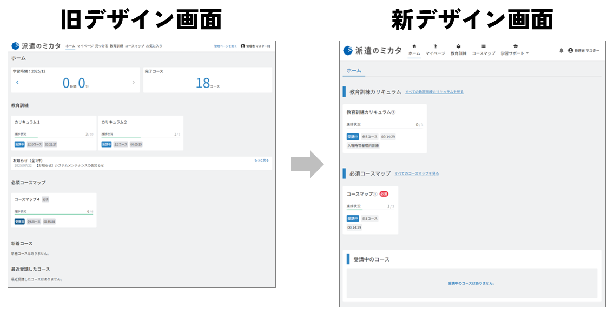The width and height of the screenshot is (614, 315).
Task: Open the コースマップ① card
Action: pos(371,210)
